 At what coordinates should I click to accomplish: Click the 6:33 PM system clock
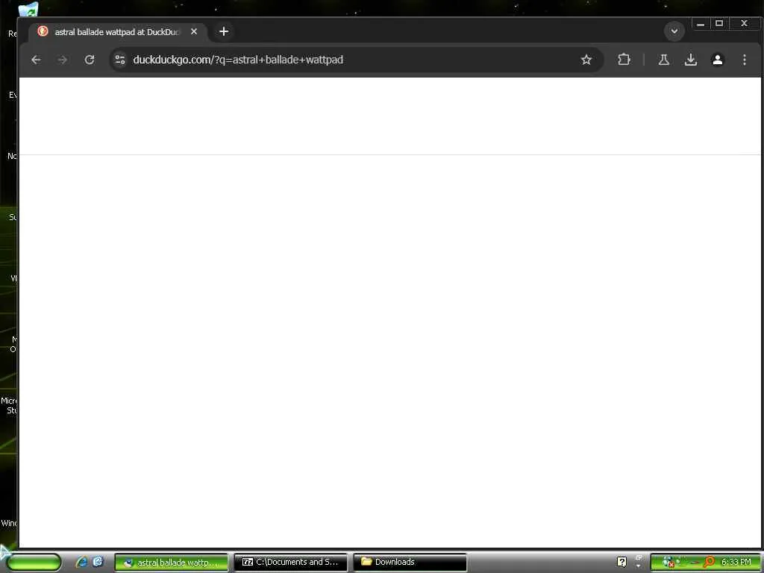(736, 563)
